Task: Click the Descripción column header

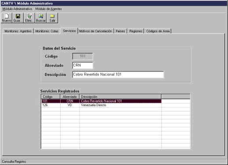Action: [x=120, y=97]
